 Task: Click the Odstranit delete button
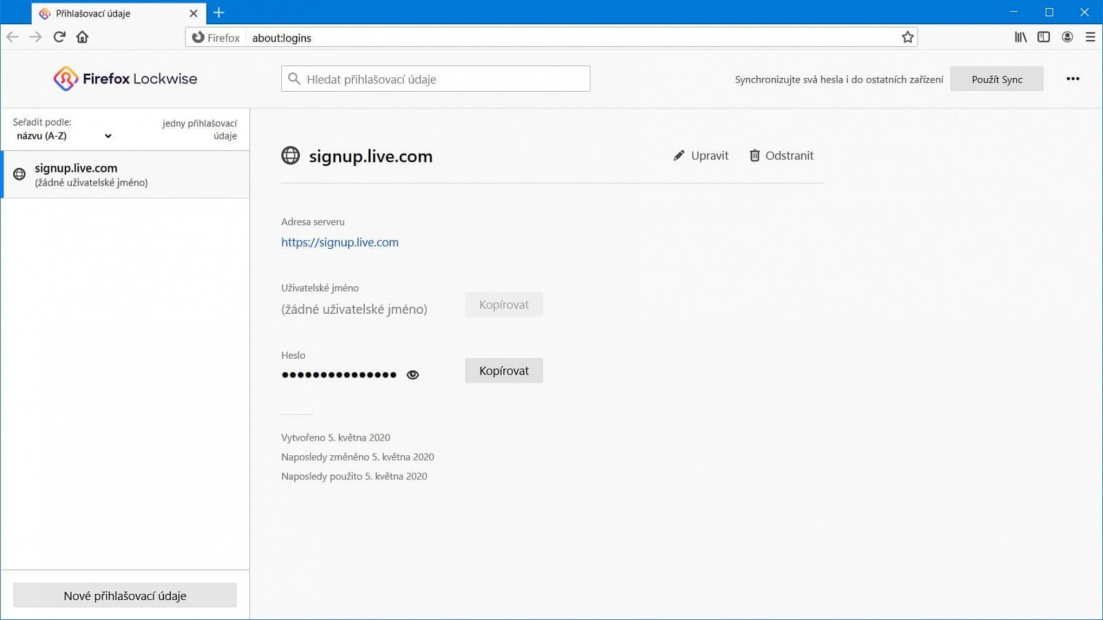tap(782, 156)
